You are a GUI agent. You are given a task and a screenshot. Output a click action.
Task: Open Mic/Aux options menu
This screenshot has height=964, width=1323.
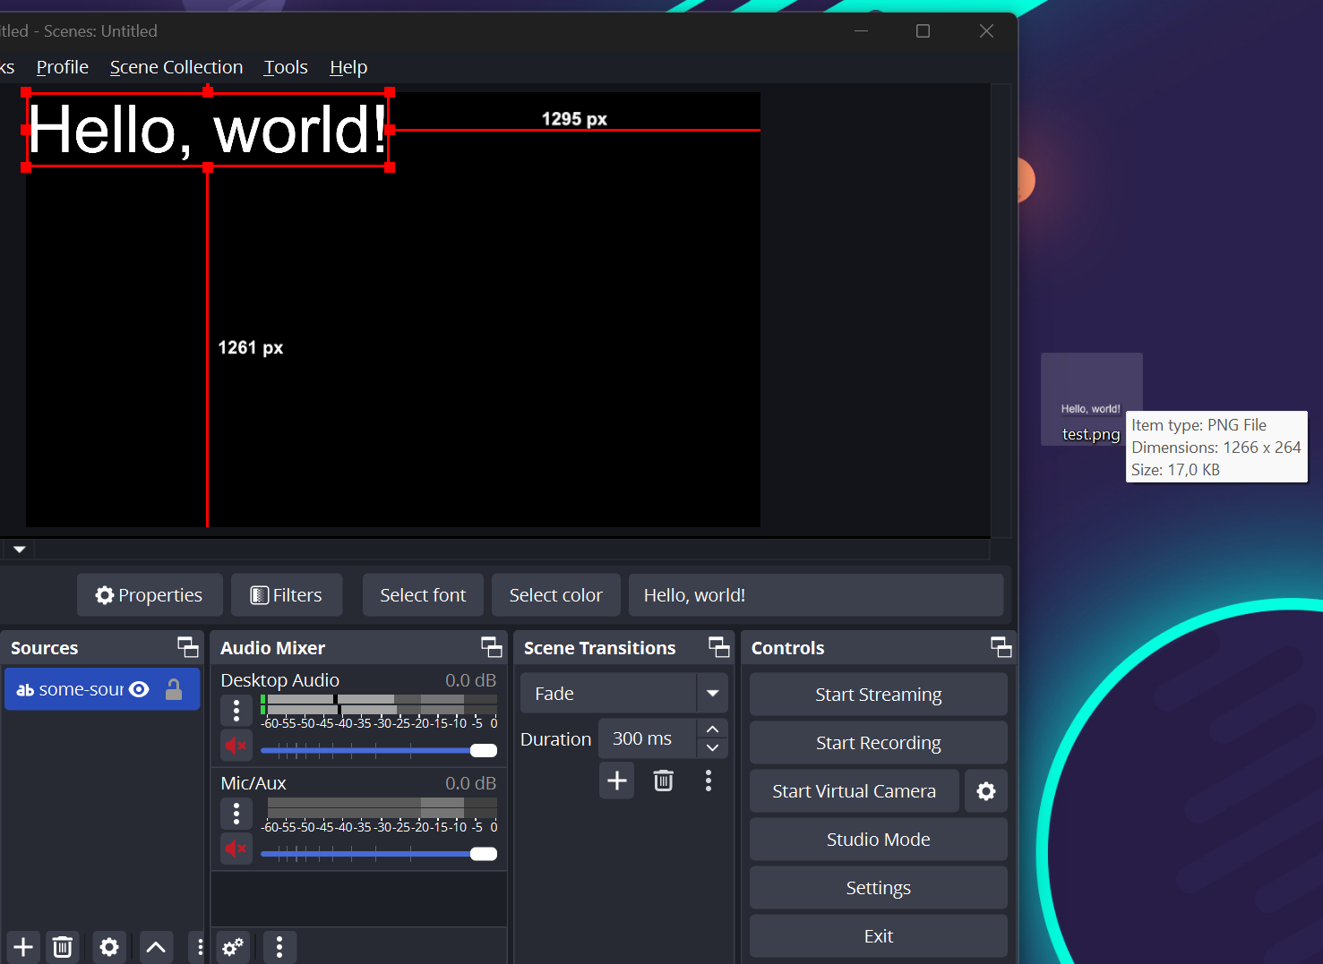click(236, 814)
